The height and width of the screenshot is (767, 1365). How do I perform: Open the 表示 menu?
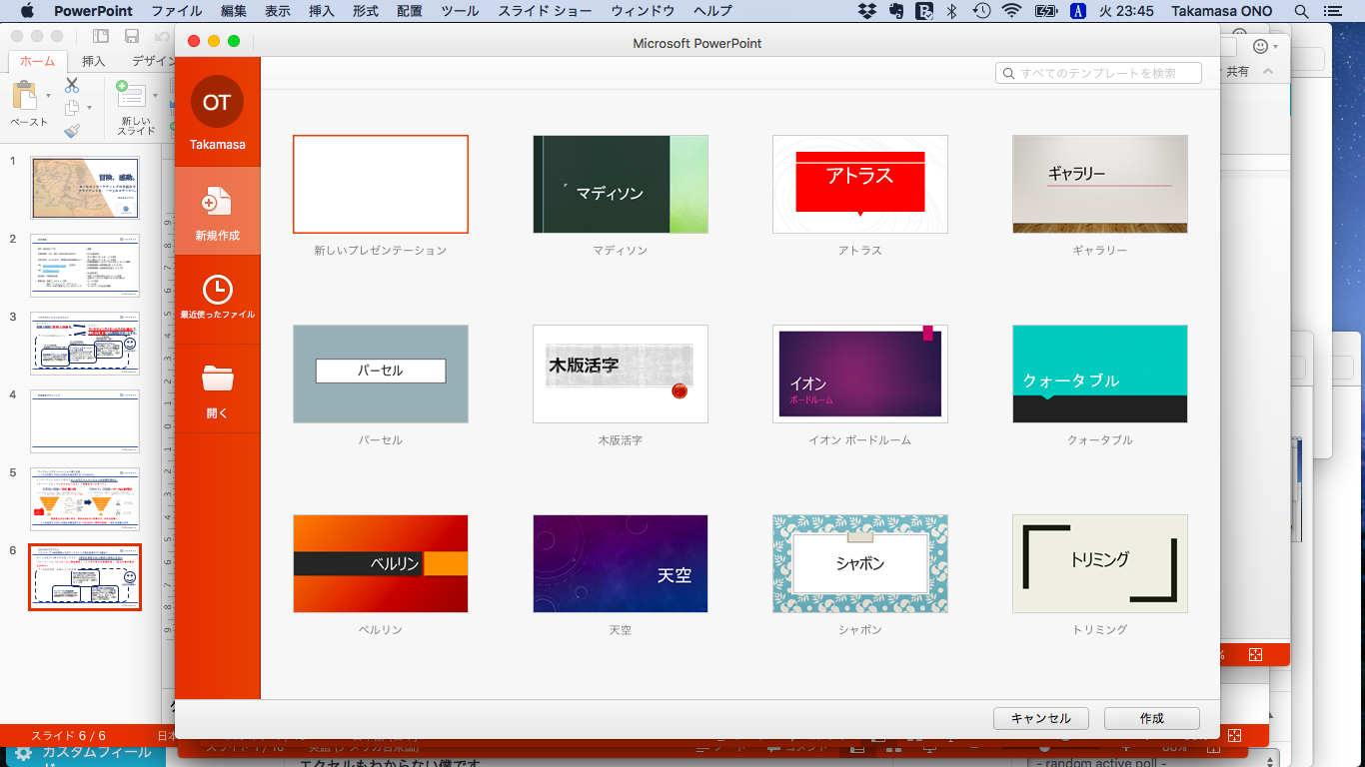[x=278, y=11]
